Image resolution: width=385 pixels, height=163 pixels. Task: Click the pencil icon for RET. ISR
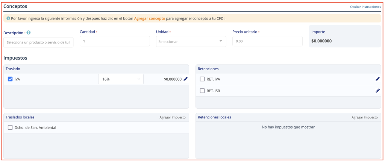(x=377, y=91)
